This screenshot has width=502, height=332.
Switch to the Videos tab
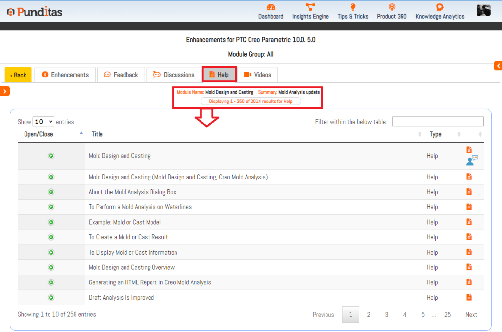pyautogui.click(x=257, y=75)
